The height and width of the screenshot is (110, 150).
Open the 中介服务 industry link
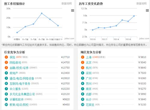[15, 89]
